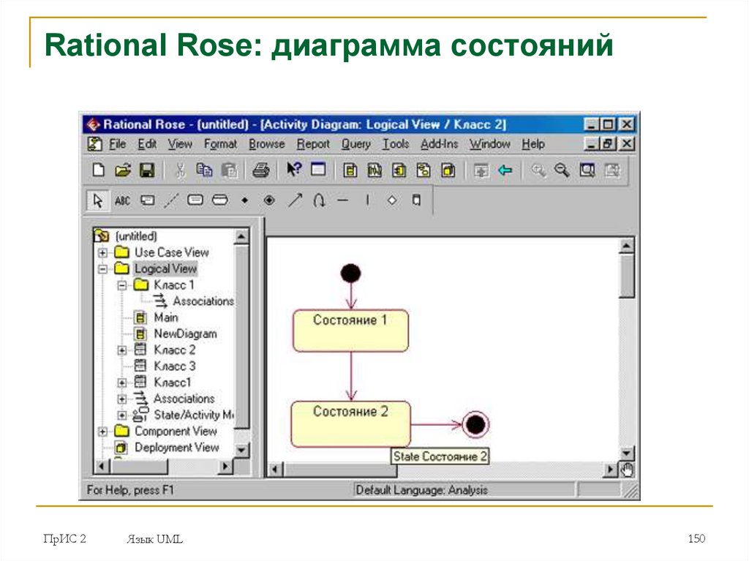
Task: Print the diagram using printer icon
Action: 261,170
